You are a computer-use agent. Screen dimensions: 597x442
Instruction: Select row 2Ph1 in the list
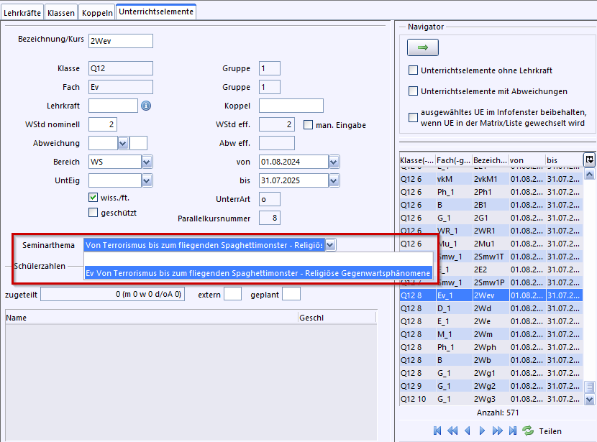click(x=491, y=192)
